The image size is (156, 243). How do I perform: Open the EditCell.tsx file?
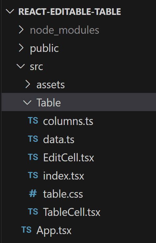pyautogui.click(x=69, y=157)
